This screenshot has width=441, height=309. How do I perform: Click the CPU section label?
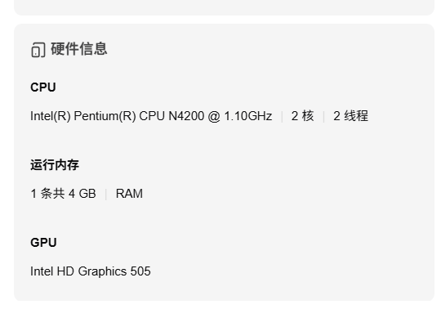[43, 87]
